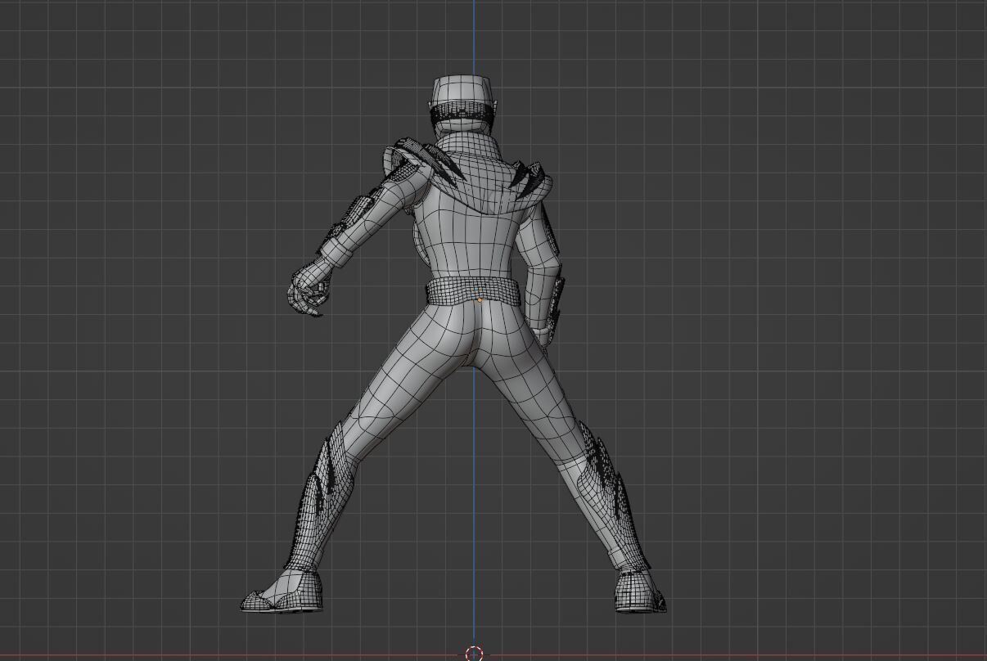Click the character's clenched fist
This screenshot has width=987, height=661.
(309, 290)
